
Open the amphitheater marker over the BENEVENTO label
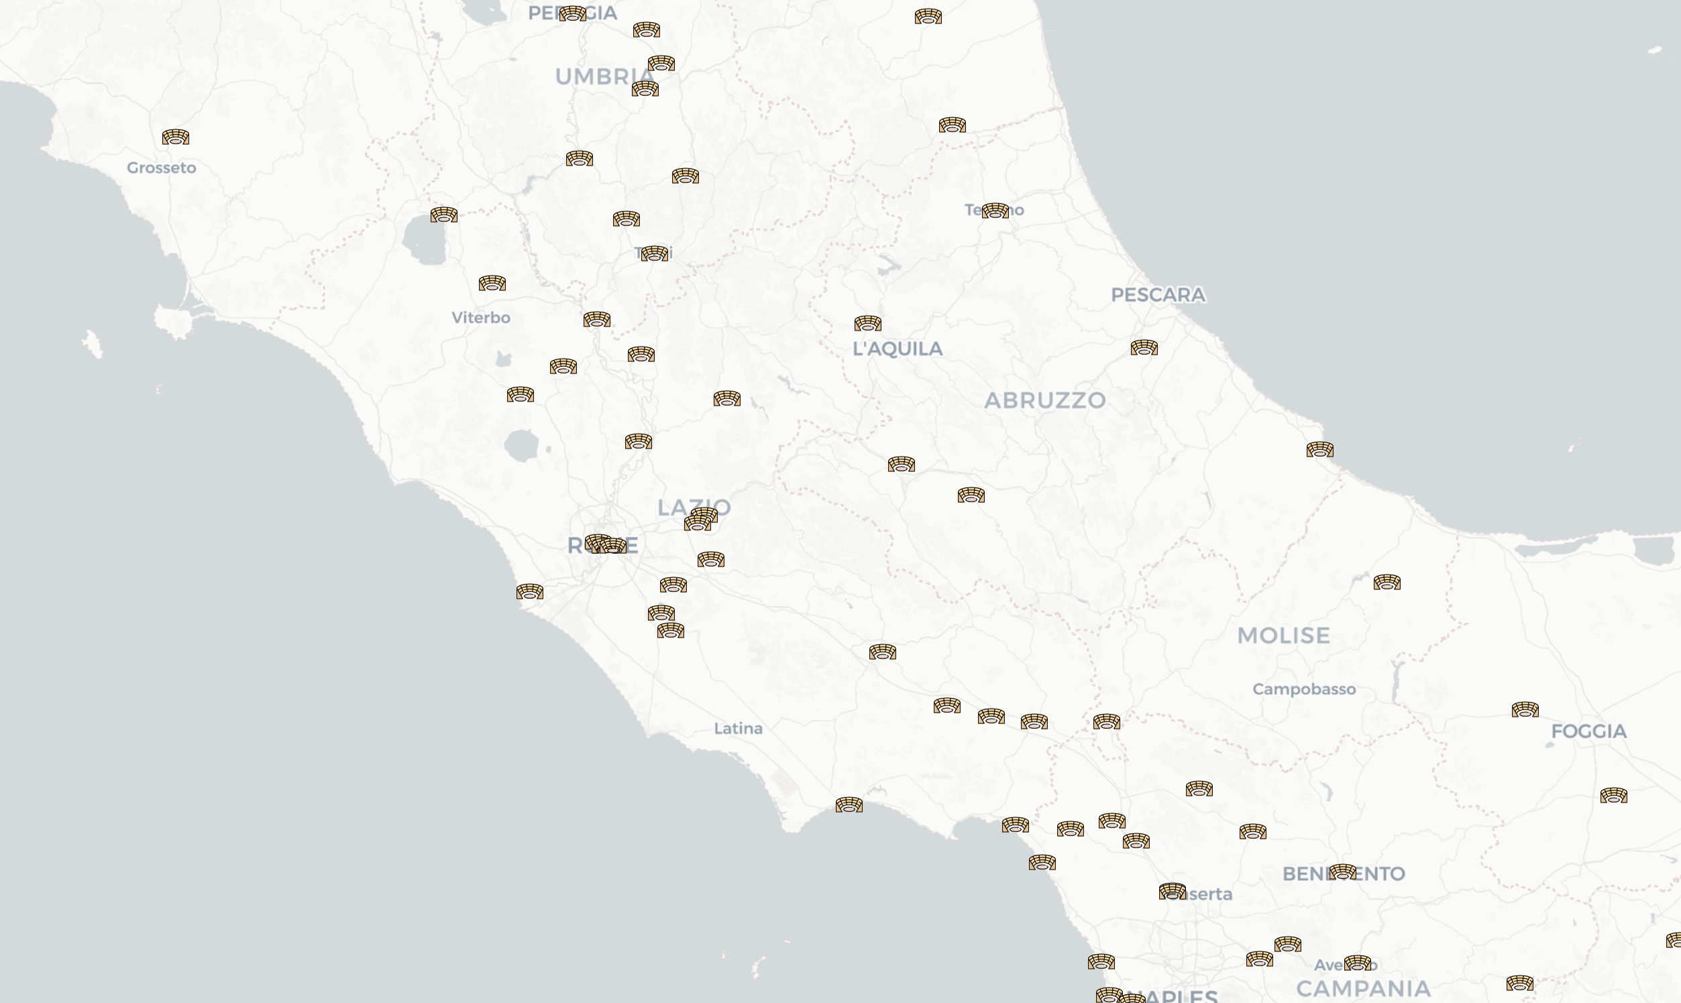(1343, 872)
